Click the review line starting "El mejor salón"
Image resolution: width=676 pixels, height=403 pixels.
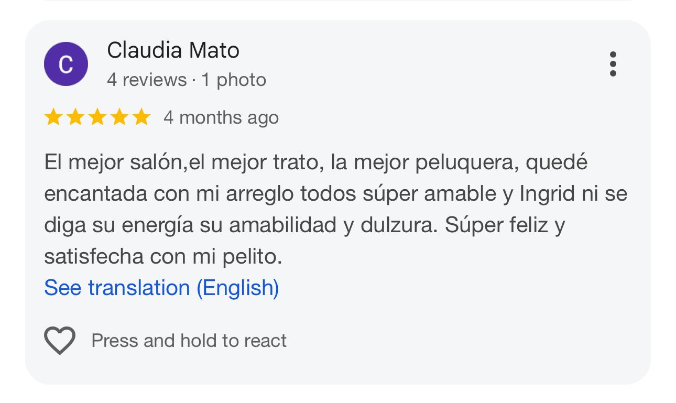click(x=315, y=162)
